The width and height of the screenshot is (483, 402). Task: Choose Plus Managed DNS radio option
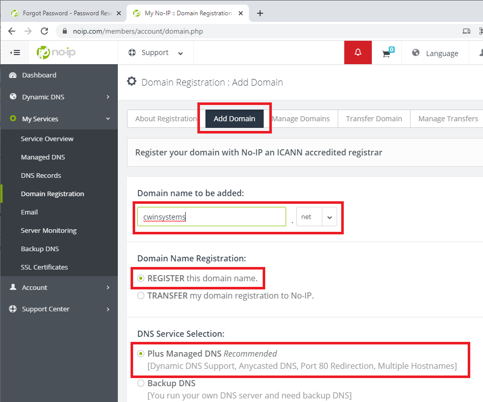[141, 354]
